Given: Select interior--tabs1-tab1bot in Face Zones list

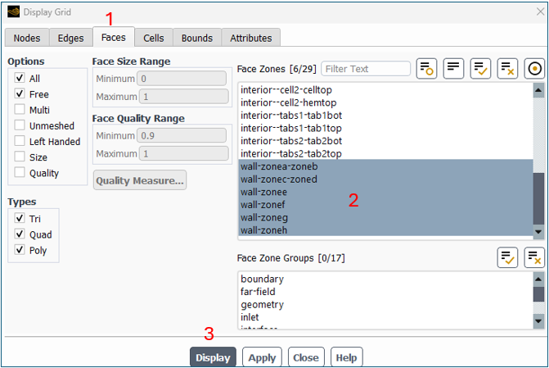Looking at the screenshot, I should [291, 116].
